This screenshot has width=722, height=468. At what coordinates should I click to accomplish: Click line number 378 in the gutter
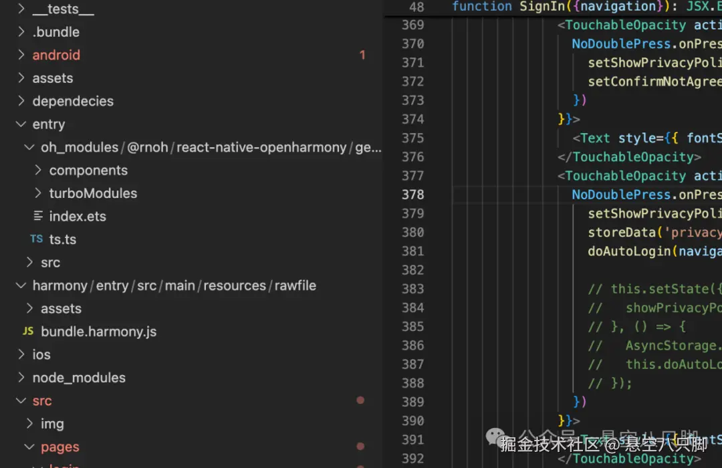click(x=412, y=195)
